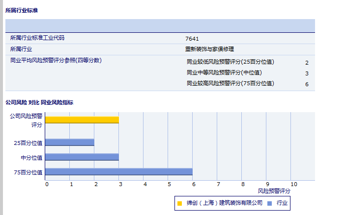Click the 所属行业标准 section heading

pos(22,10)
